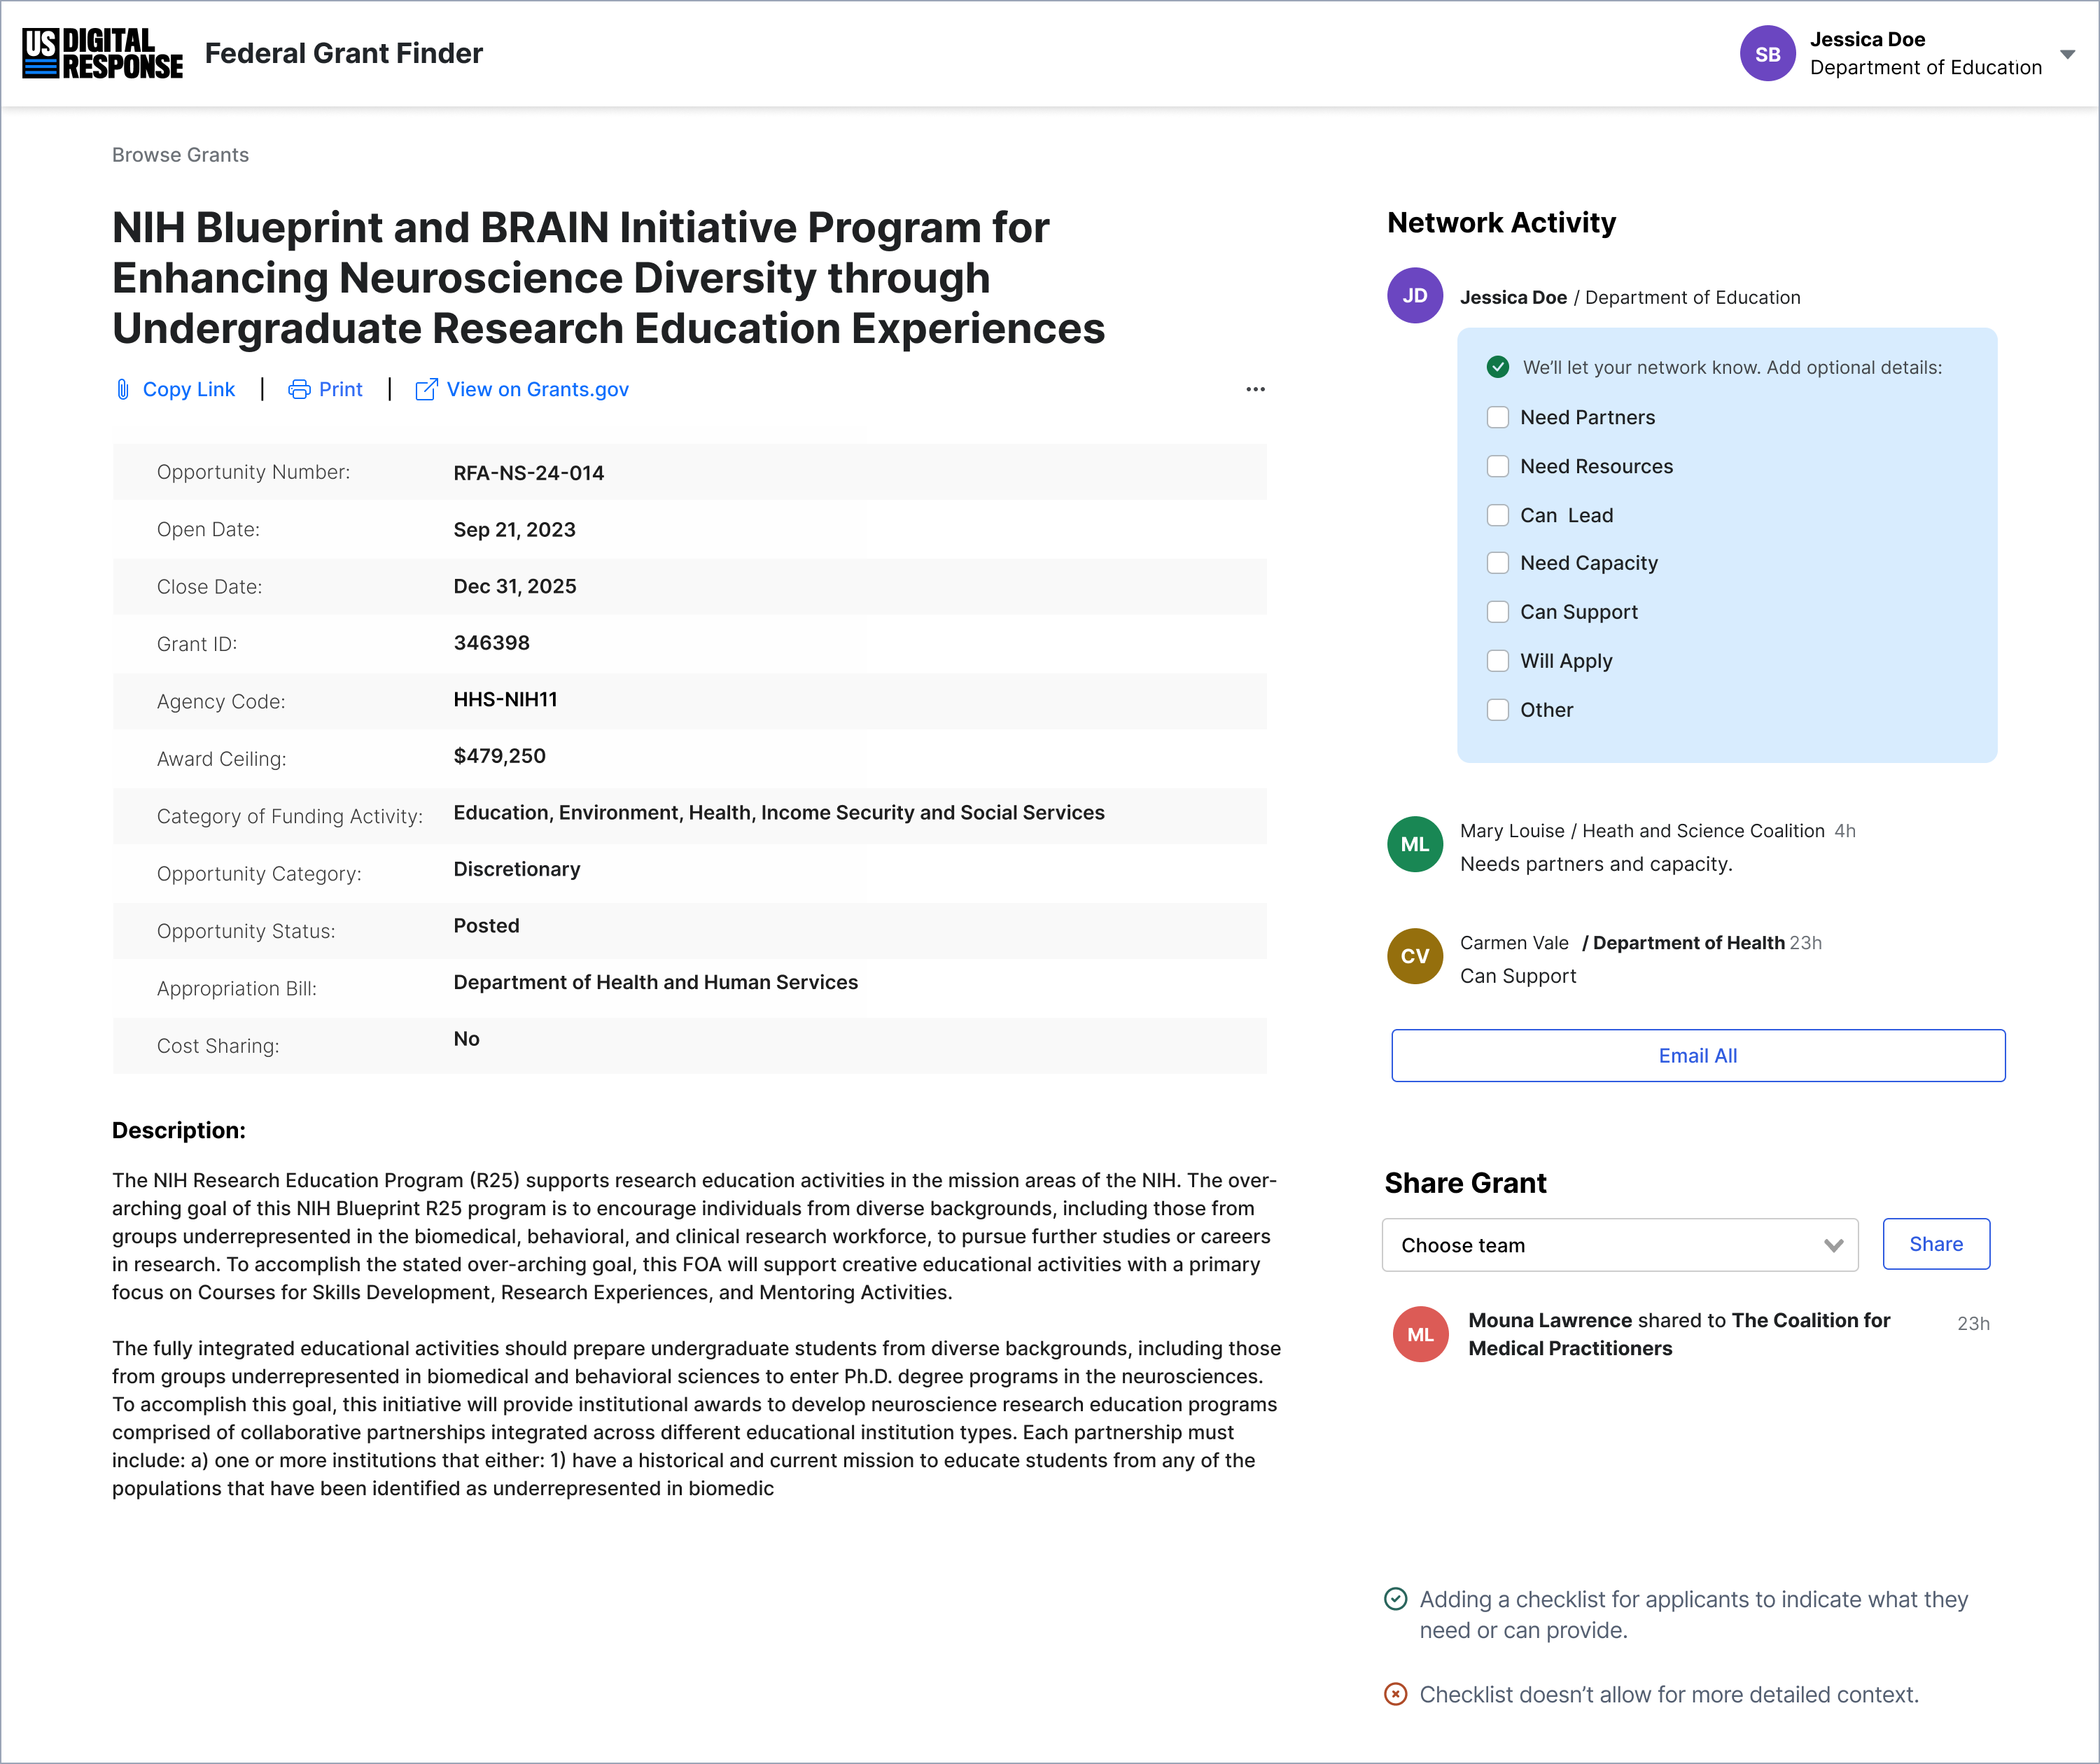Select the Posted status value
Viewport: 2100px width, 1764px height.
coord(487,926)
